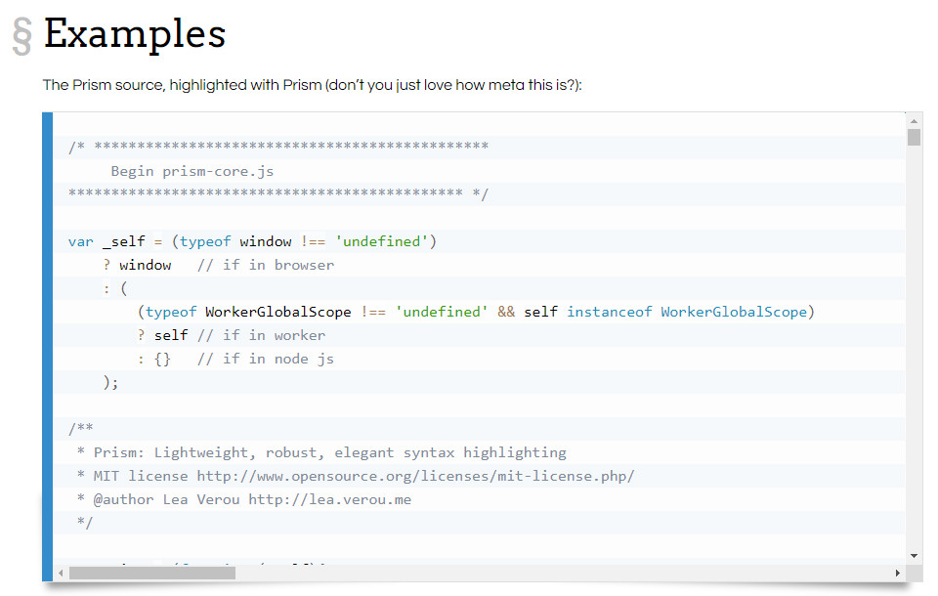Image resolution: width=938 pixels, height=596 pixels.
Task: Click the 'Prism: Lightweight, robust' comment line
Action: pyautogui.click(x=329, y=452)
